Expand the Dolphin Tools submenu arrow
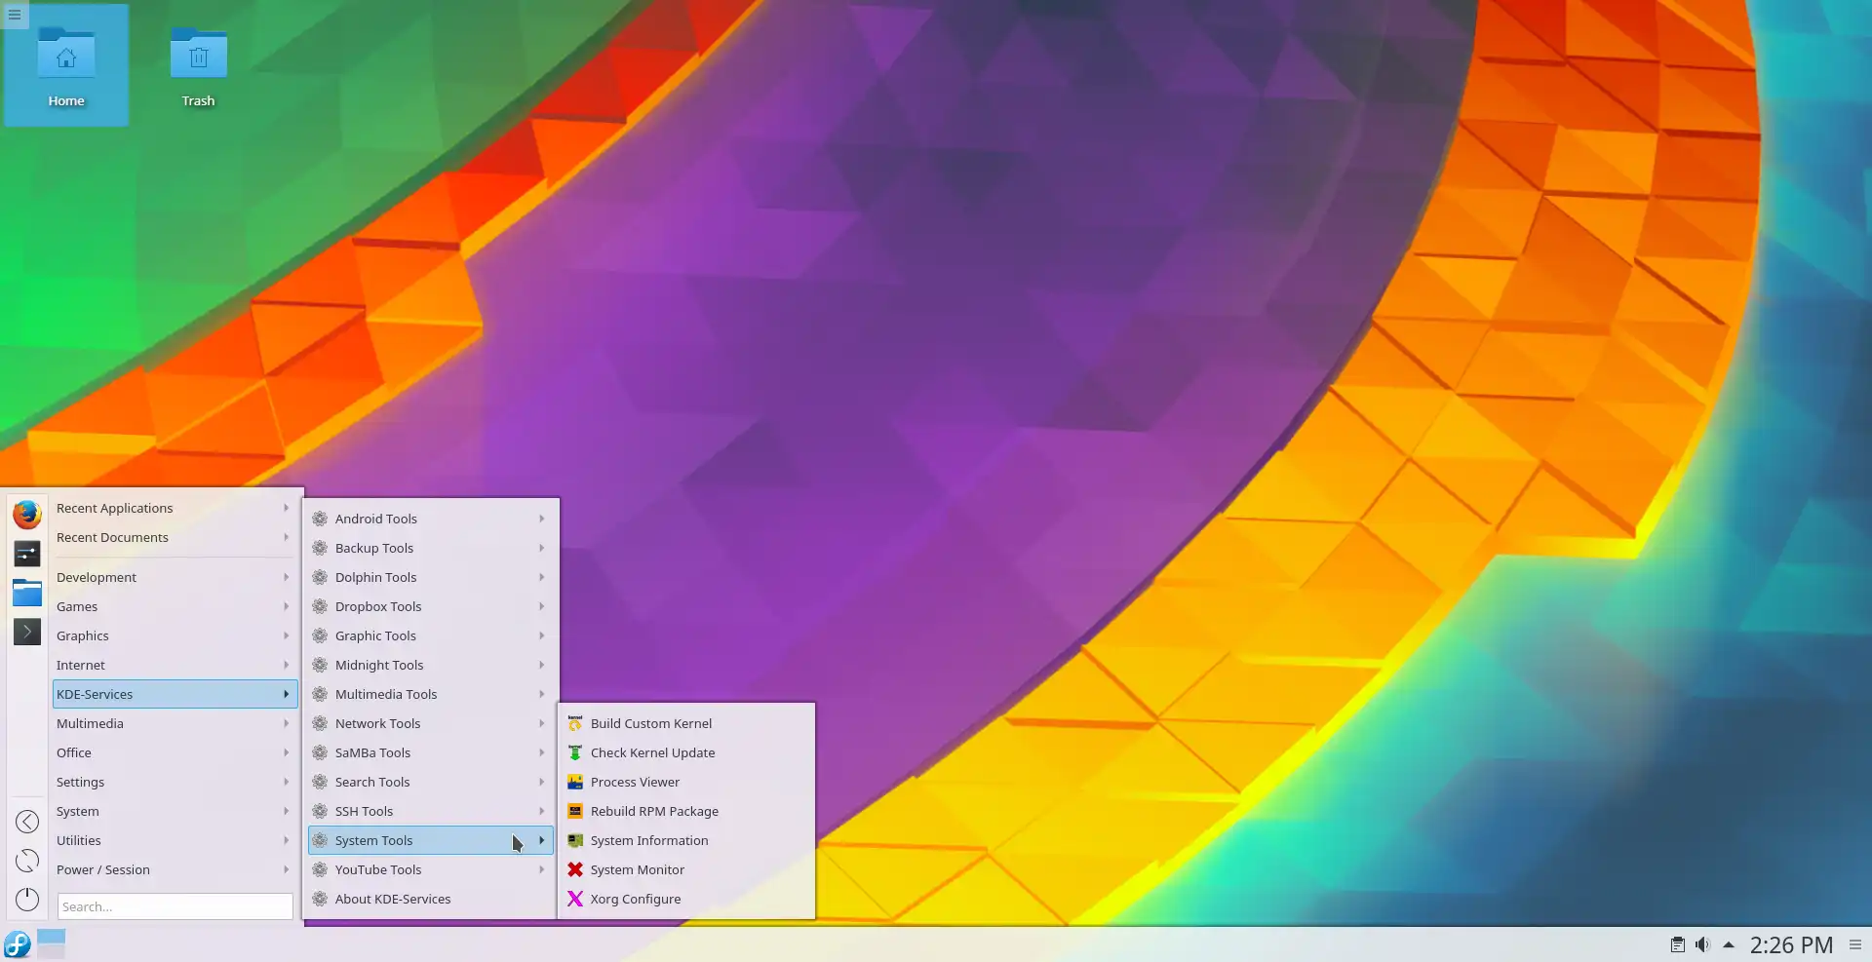Viewport: 1872px width, 962px height. [x=542, y=577]
